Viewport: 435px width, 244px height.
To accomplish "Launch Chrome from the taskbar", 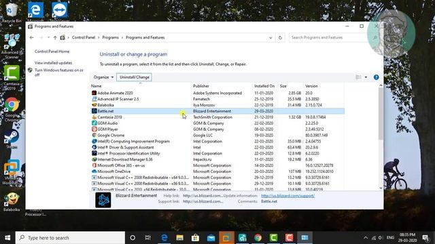I will click(x=258, y=238).
